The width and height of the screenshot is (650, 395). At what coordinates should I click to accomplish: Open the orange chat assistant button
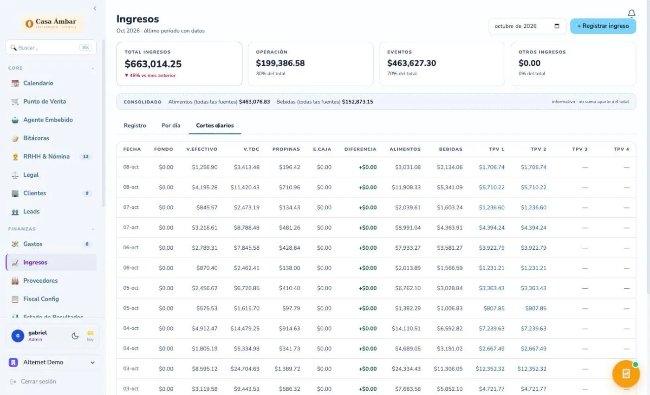(x=626, y=374)
